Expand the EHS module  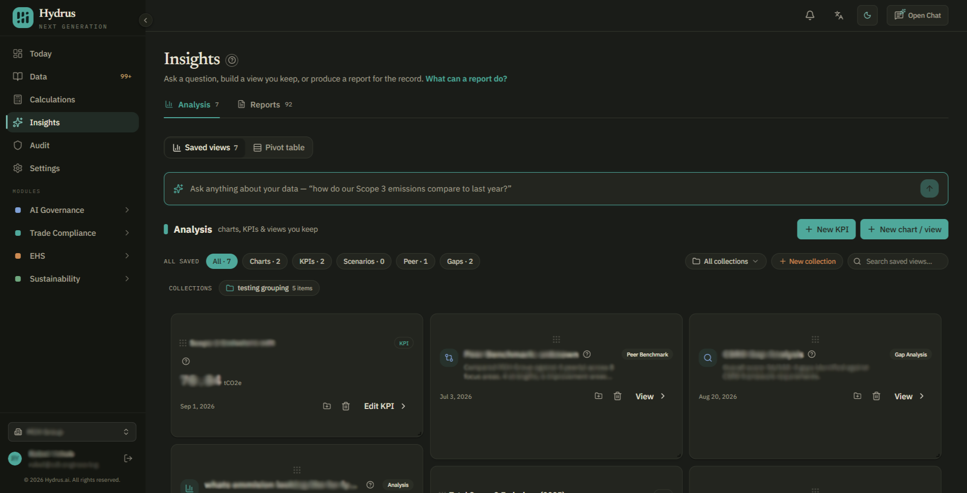(x=72, y=256)
